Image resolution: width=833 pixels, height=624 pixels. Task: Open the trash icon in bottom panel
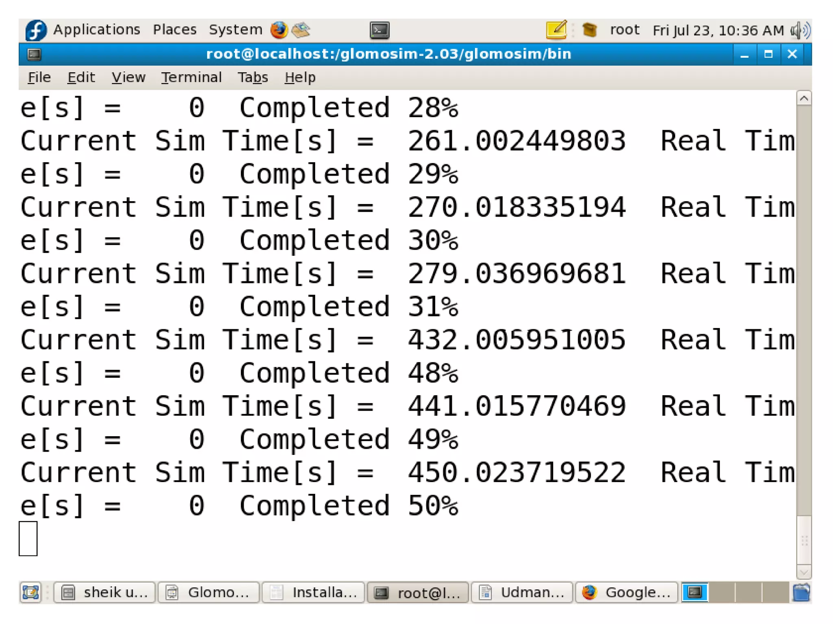[x=801, y=592]
